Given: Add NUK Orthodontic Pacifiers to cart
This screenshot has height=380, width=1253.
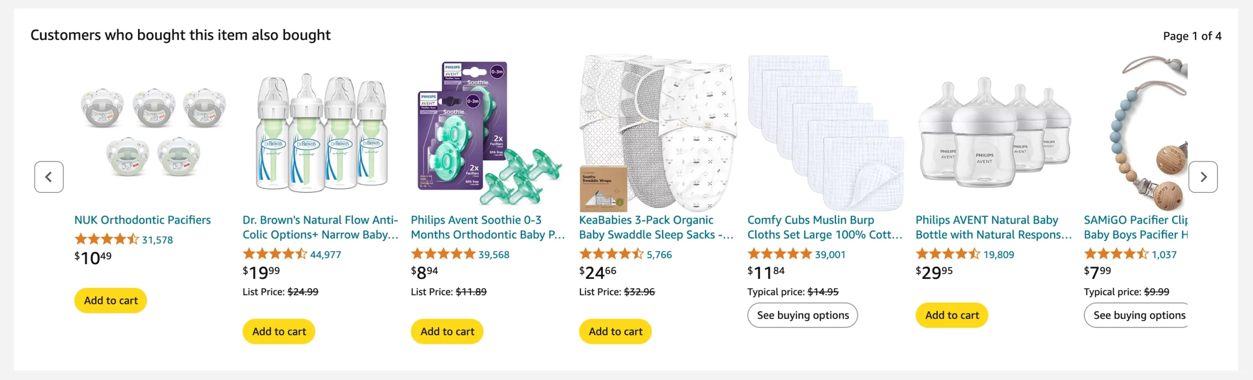Looking at the screenshot, I should (111, 300).
